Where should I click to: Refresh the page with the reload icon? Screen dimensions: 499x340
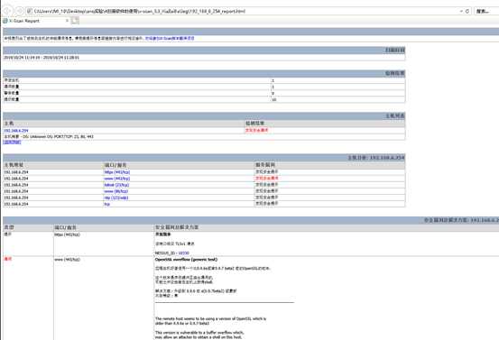[x=467, y=11]
